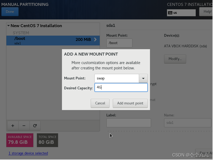Click the Label input field
Image resolution: width=213 pixels, height=160 pixels.
pos(129,123)
